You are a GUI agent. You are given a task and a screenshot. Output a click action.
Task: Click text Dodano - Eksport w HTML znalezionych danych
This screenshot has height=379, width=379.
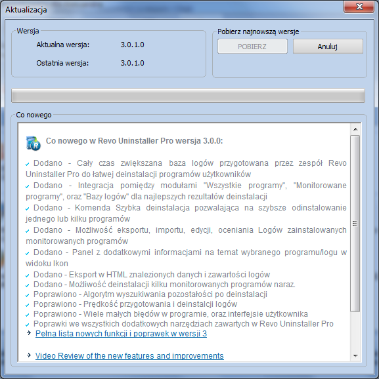[152, 275]
